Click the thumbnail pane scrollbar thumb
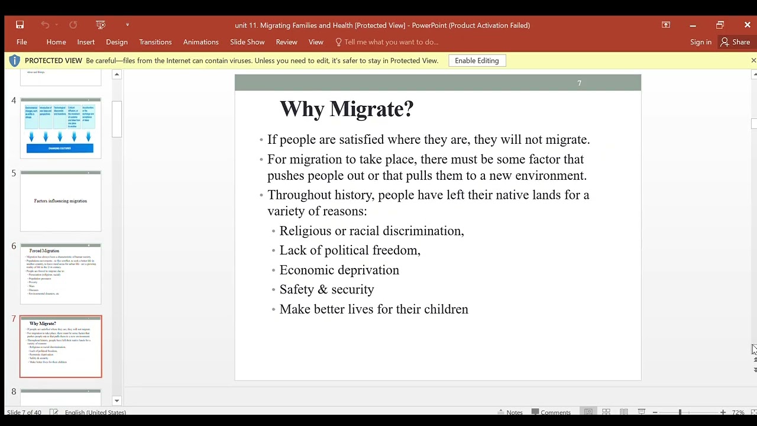Image resolution: width=757 pixels, height=426 pixels. tap(117, 119)
